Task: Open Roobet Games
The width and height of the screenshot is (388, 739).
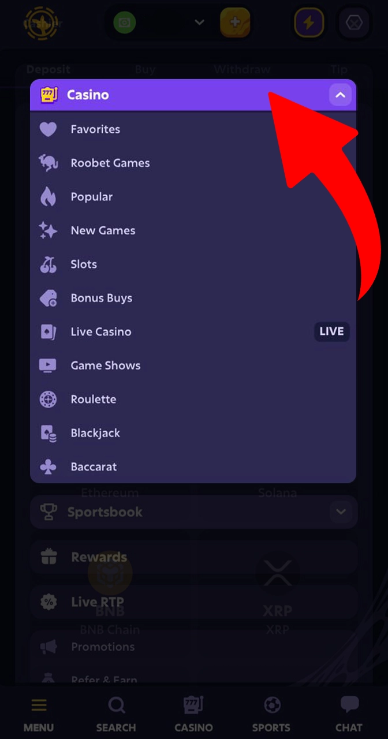Action: [110, 163]
